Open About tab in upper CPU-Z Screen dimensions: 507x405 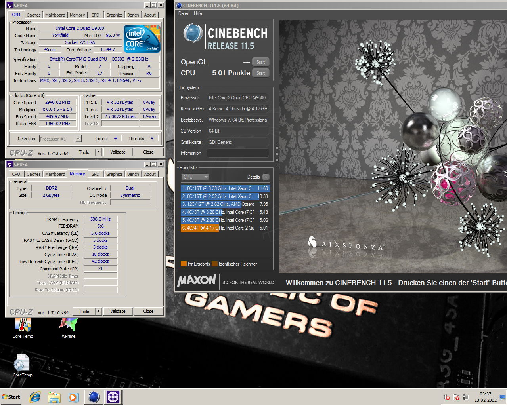click(150, 15)
